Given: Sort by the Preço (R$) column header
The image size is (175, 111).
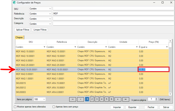Looking at the screenshot, I should pyautogui.click(x=154, y=42).
